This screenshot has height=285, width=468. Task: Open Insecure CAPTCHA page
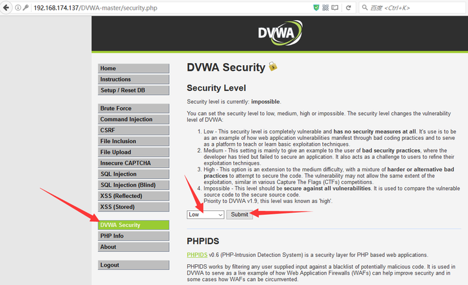click(133, 163)
